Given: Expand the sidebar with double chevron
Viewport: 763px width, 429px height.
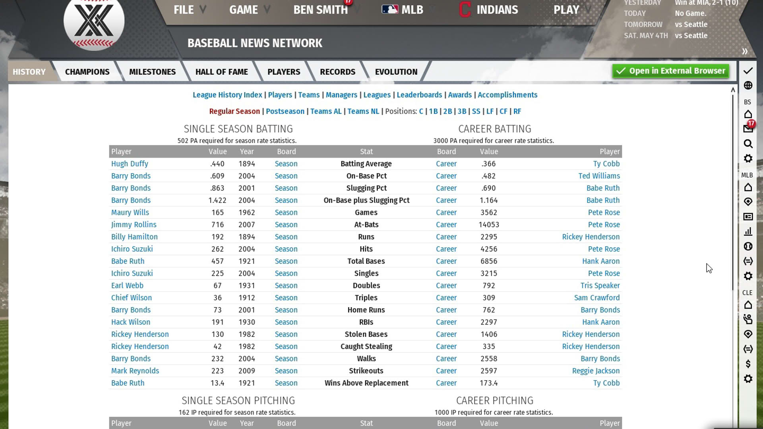Looking at the screenshot, I should (x=745, y=51).
